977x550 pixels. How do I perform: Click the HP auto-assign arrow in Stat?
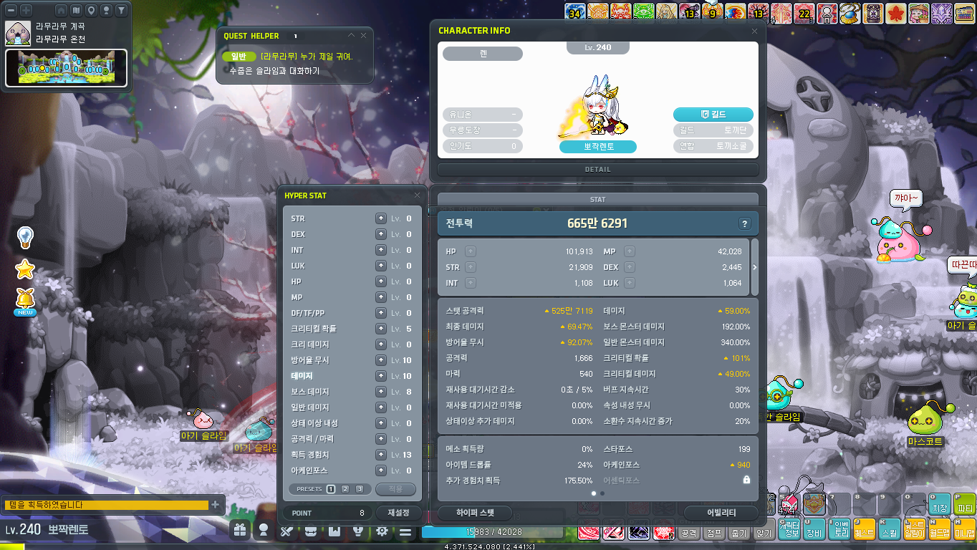coord(470,251)
